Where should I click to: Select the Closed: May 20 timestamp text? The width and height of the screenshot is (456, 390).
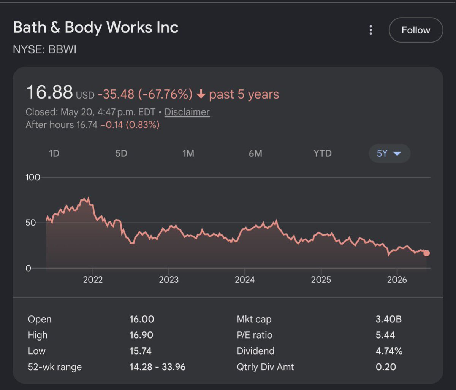click(90, 112)
